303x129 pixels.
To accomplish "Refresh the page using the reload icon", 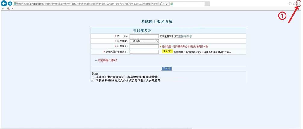I will [167, 4].
